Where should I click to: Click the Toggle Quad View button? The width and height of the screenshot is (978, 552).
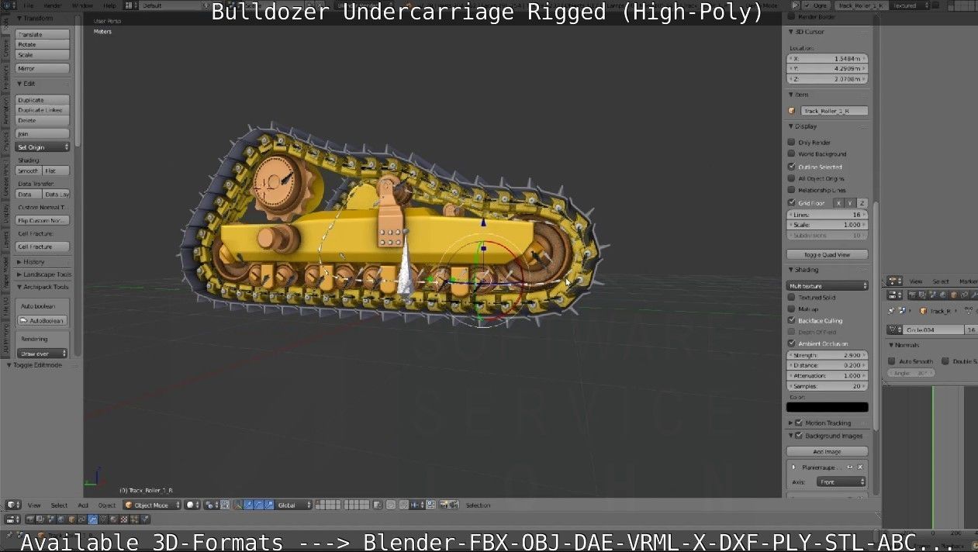(x=827, y=254)
